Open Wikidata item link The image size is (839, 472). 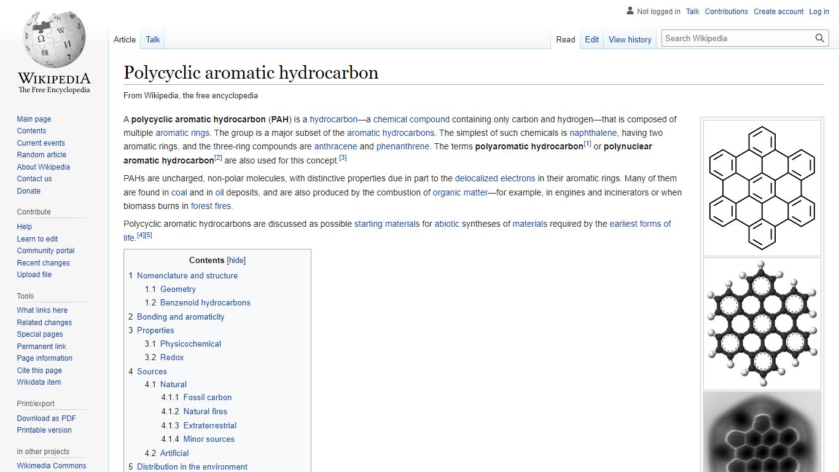39,382
